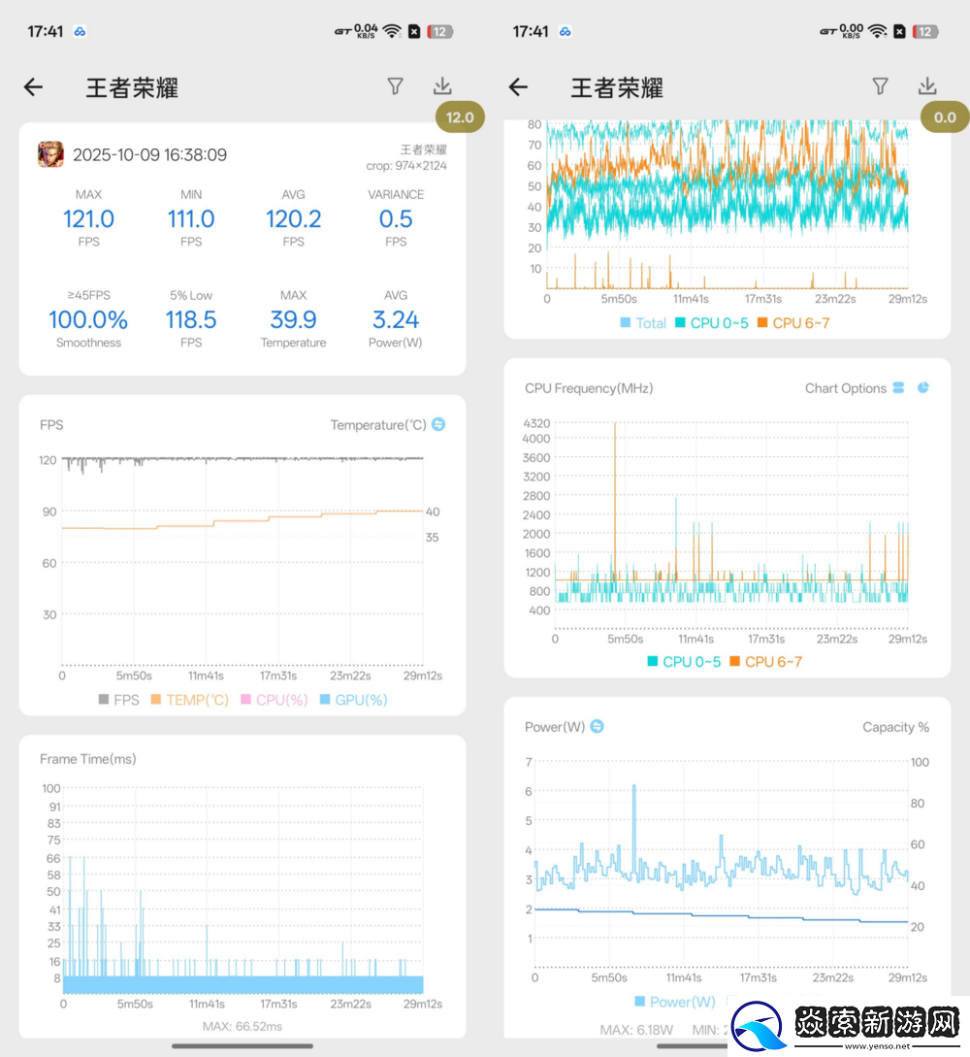
Task: Tap the floating 0.0 badge
Action: pyautogui.click(x=944, y=117)
